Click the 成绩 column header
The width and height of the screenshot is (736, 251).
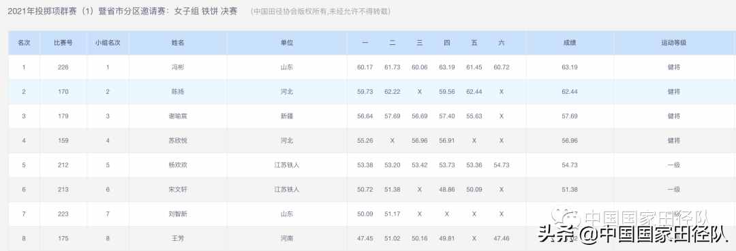(569, 43)
